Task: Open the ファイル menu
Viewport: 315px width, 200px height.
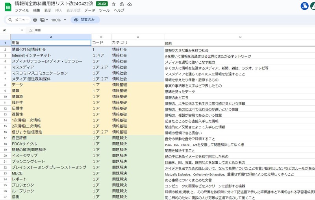Action: (22, 10)
